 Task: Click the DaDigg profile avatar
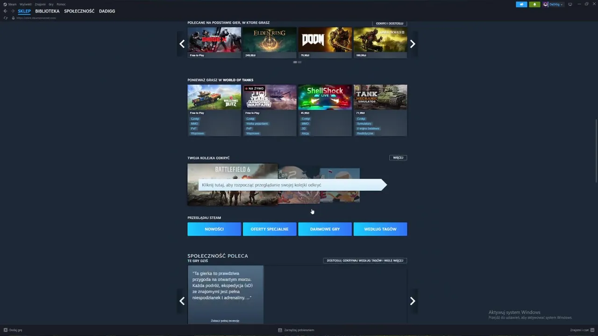[x=546, y=4]
